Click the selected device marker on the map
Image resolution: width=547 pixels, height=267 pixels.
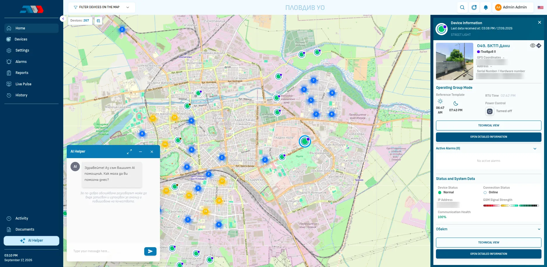click(305, 142)
